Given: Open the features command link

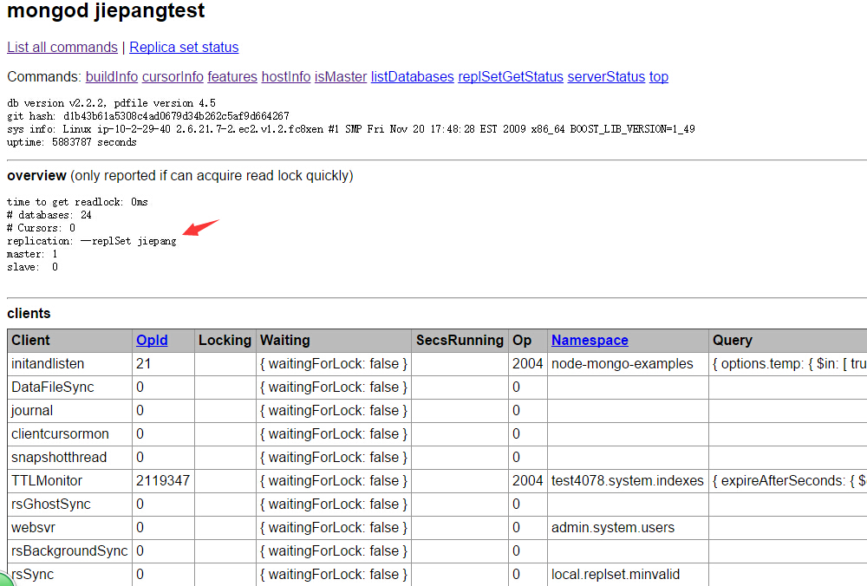Looking at the screenshot, I should (232, 77).
